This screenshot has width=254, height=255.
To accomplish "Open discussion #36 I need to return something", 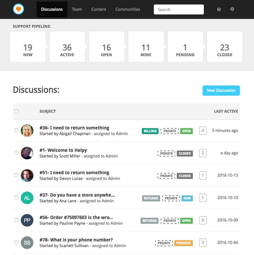I will [x=74, y=128].
